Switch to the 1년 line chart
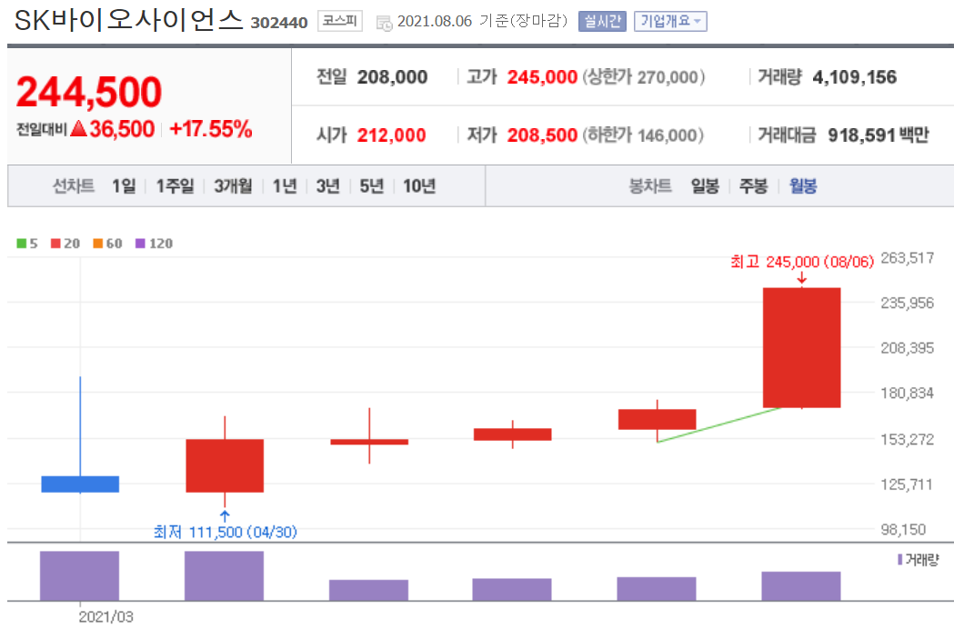954x629 pixels. (x=285, y=185)
